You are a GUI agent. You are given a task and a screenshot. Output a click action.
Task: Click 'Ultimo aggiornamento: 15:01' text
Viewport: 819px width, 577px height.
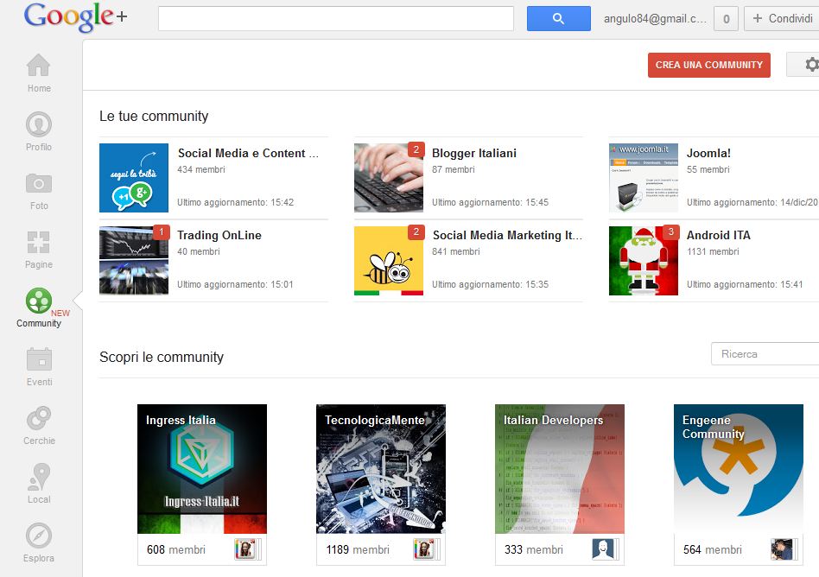235,284
